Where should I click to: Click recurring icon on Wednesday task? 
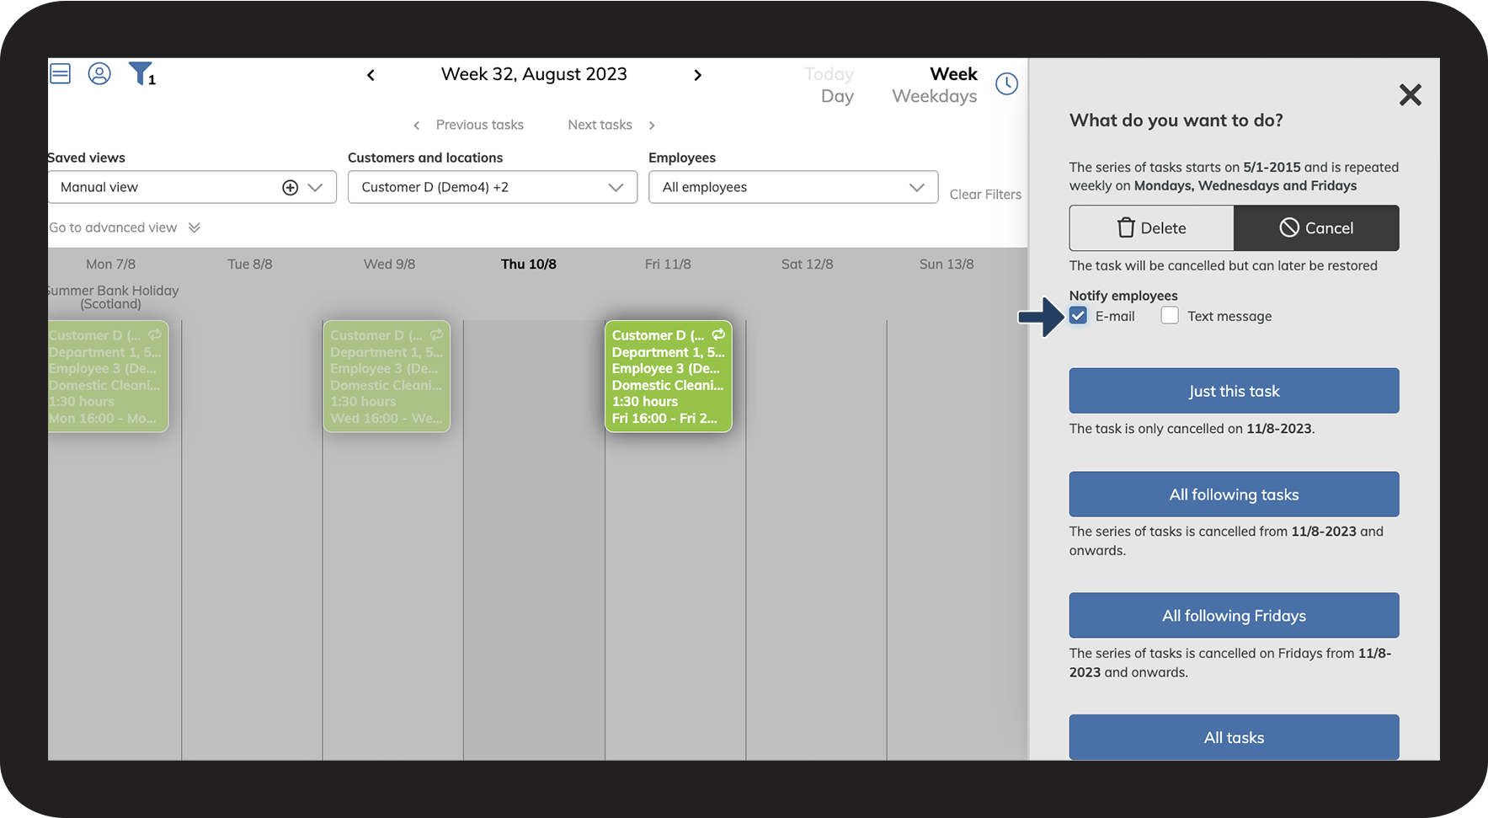coord(436,334)
